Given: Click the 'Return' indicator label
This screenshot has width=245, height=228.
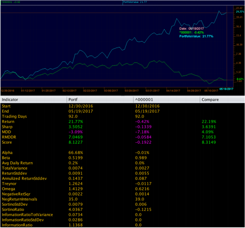Looking at the screenshot, I should click(8, 121).
